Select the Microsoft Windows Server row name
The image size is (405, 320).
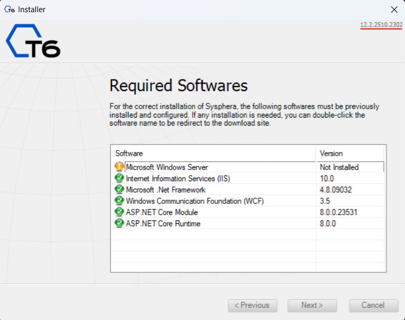pos(167,167)
